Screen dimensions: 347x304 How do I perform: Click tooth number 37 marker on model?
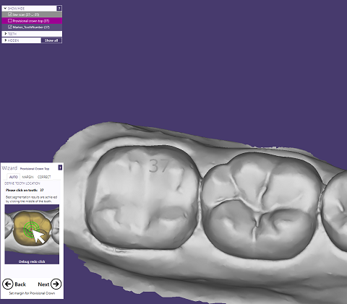[x=158, y=165]
